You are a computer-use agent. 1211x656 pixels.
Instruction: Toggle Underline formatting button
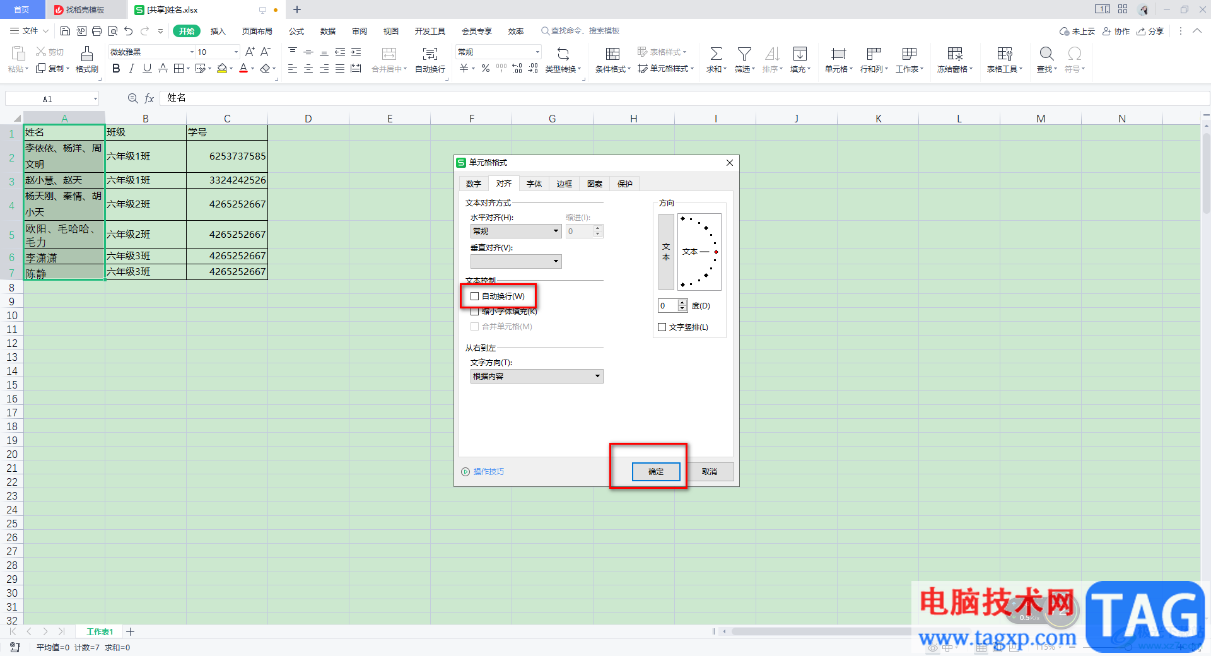click(147, 68)
